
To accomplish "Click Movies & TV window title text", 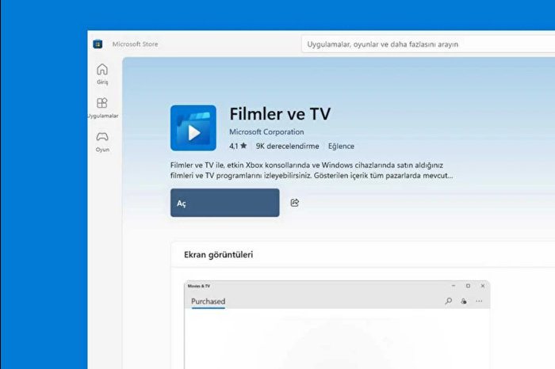I will tap(199, 286).
